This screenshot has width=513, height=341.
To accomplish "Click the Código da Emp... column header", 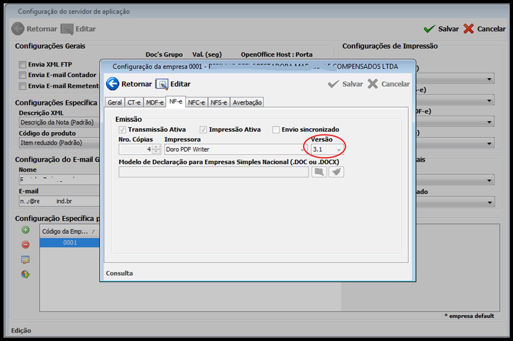I will click(70, 231).
